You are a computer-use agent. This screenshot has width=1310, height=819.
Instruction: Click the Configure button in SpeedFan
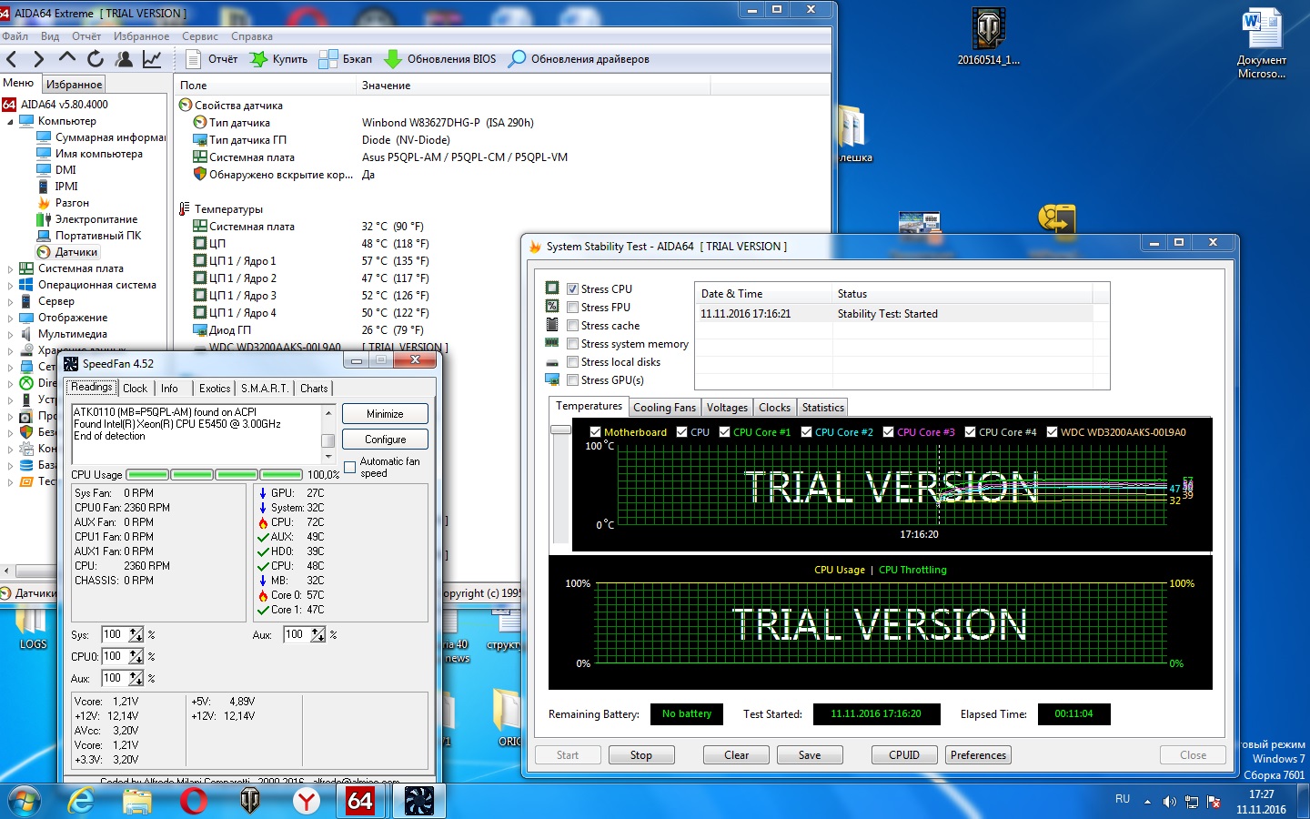point(385,440)
